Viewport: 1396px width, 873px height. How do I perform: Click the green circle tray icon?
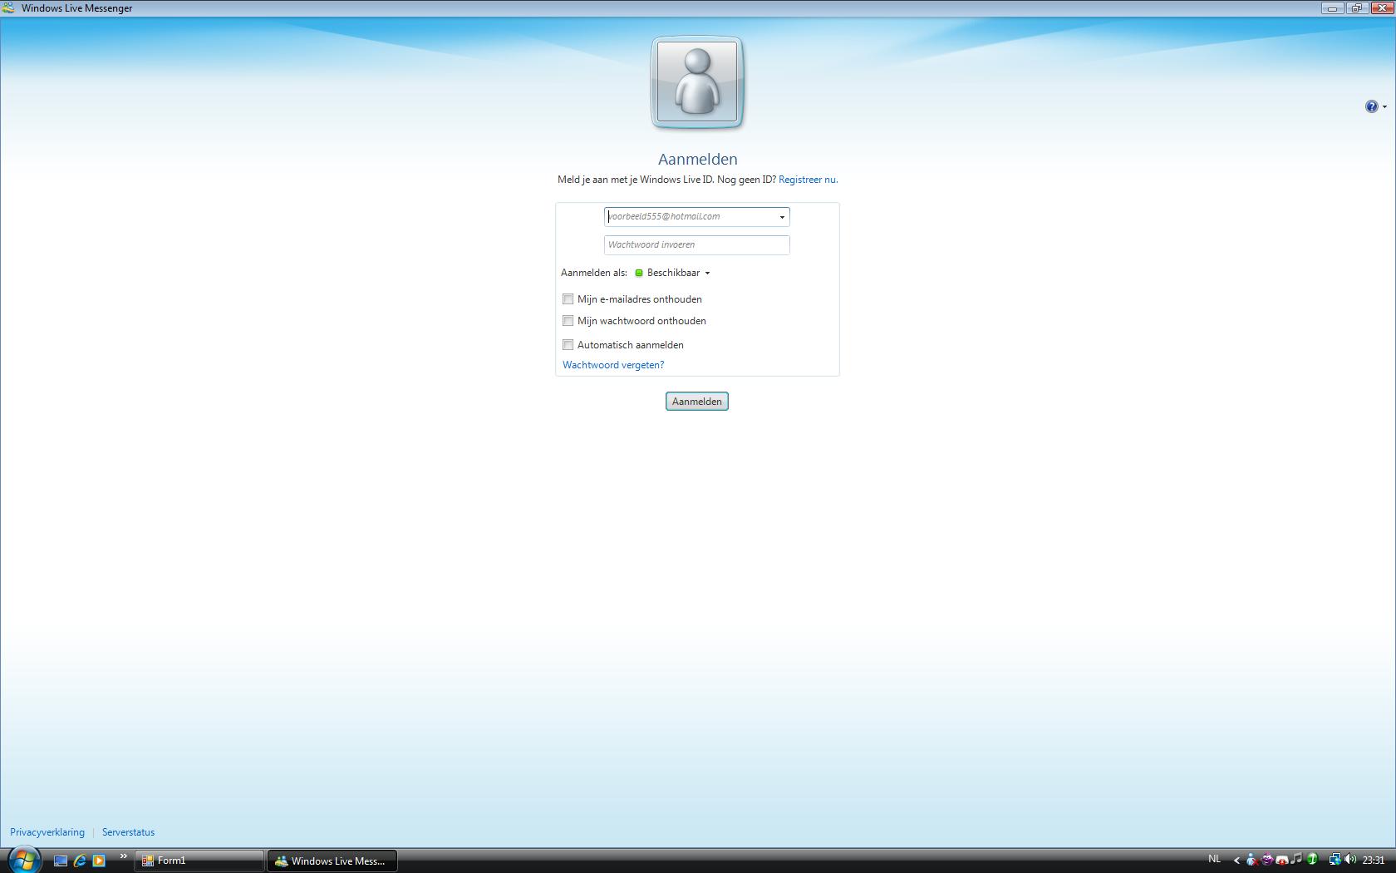coord(1313,860)
